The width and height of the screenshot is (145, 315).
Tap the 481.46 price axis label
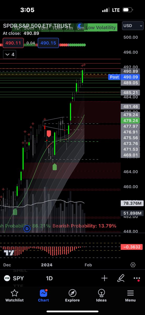point(130,107)
